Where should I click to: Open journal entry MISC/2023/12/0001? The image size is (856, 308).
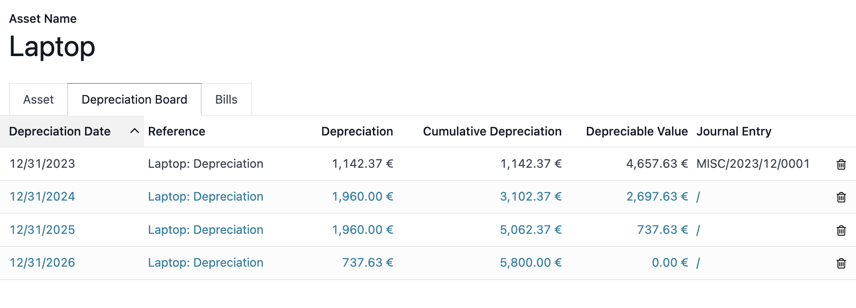[753, 164]
